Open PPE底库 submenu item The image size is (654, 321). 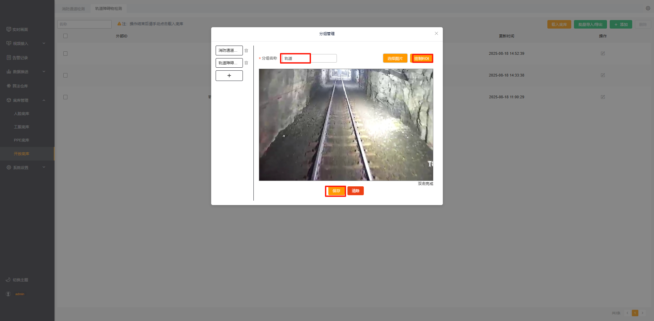21,140
